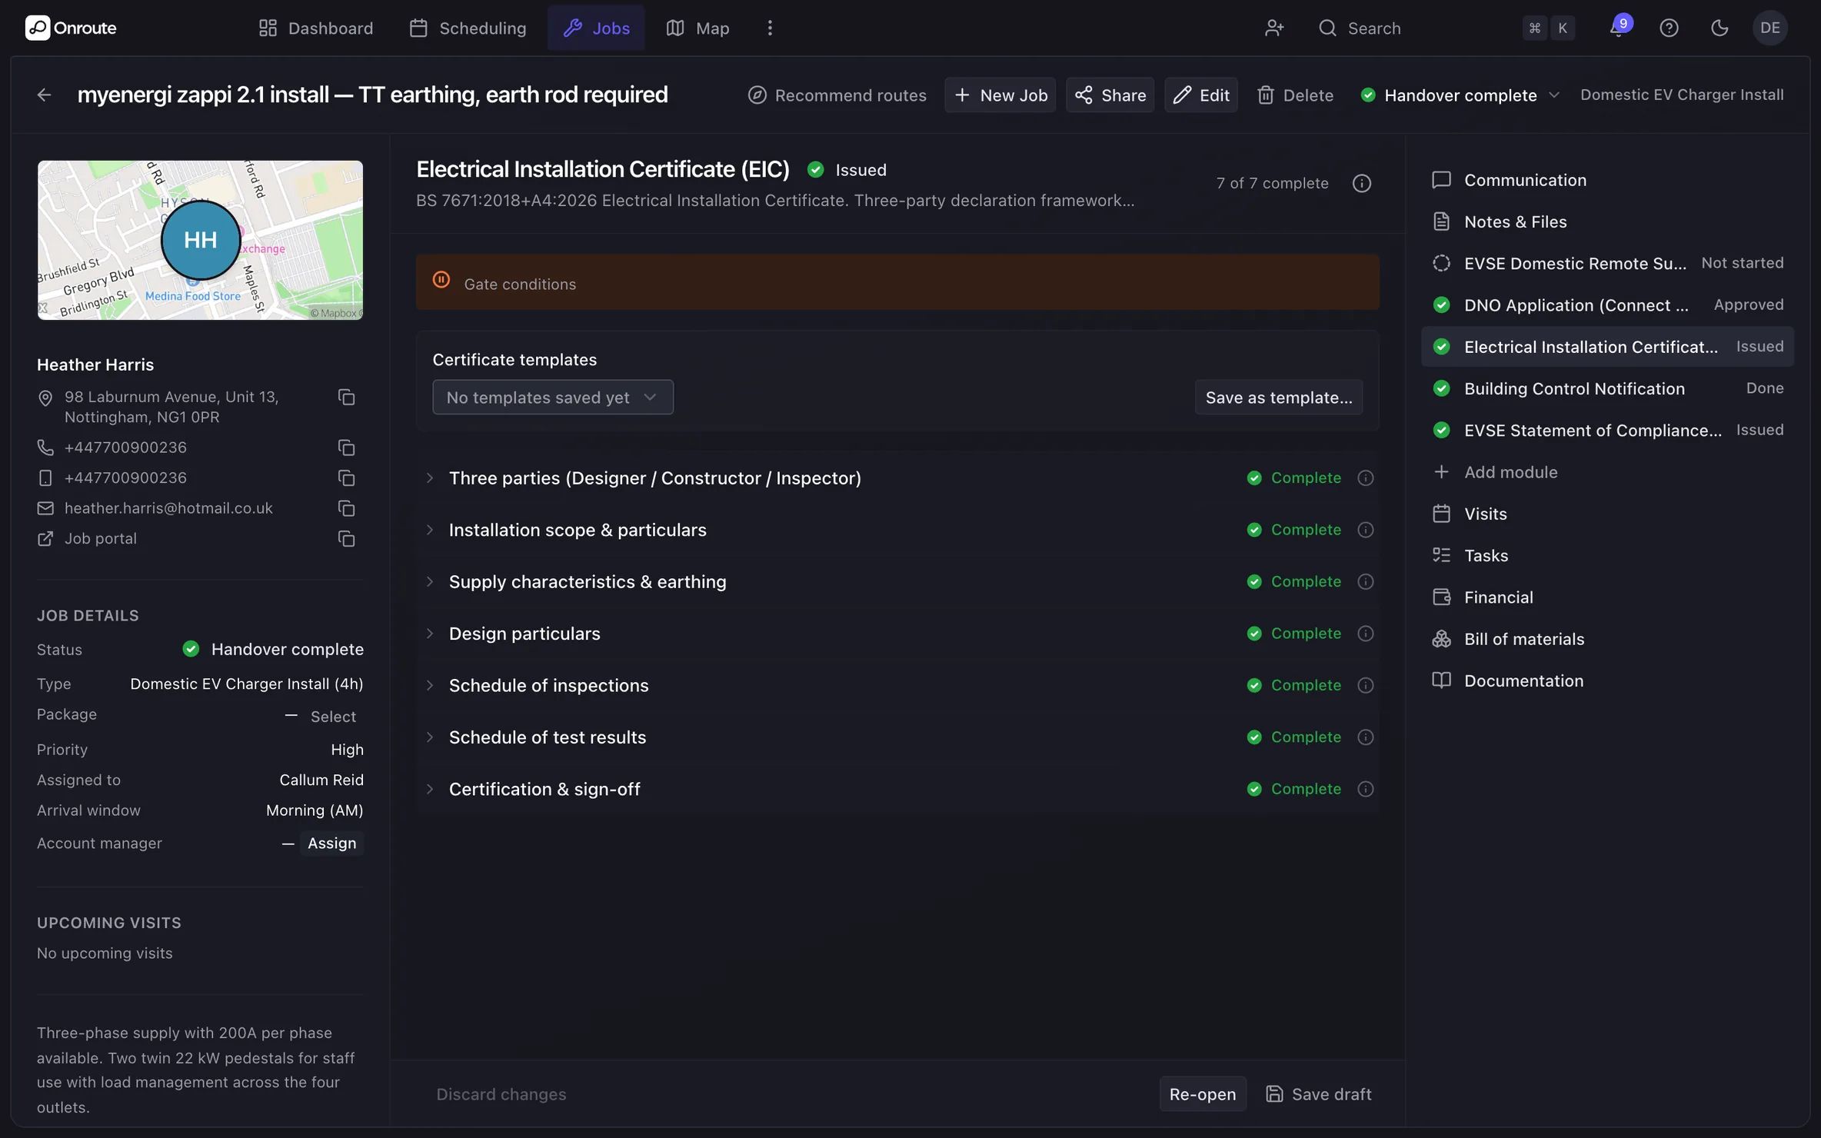Open the Dashboard tab
The height and width of the screenshot is (1138, 1821).
(316, 28)
